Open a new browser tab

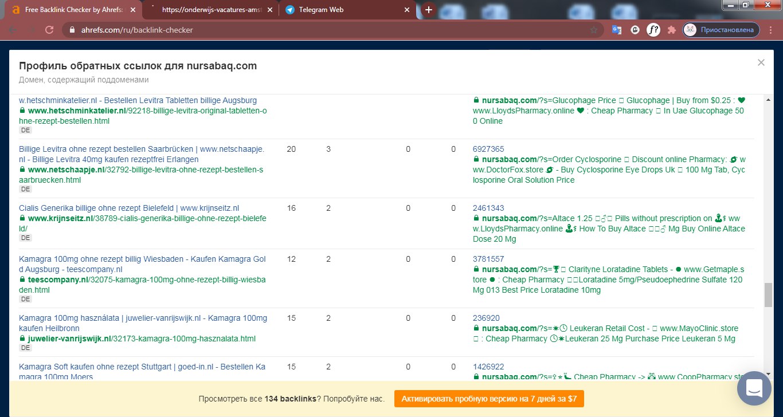428,10
